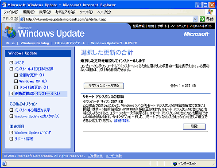
Task: Open the 重要な更新 (1) link
Action: [x=32, y=75]
